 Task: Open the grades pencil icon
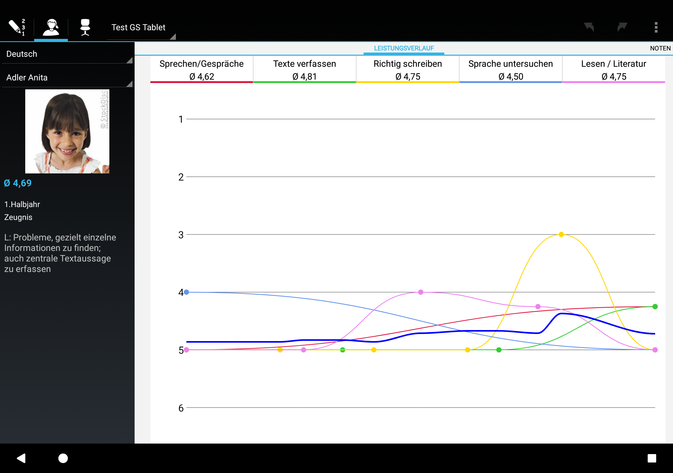(16, 27)
